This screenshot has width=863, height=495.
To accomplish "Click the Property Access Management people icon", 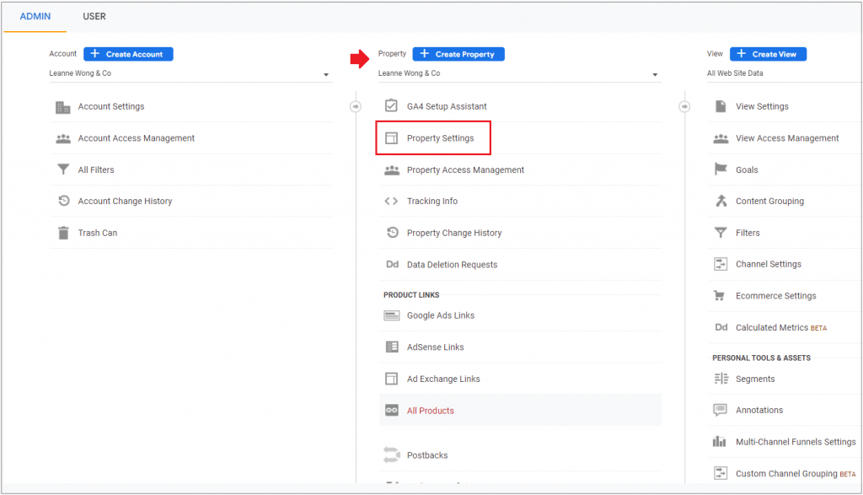I will (x=391, y=170).
